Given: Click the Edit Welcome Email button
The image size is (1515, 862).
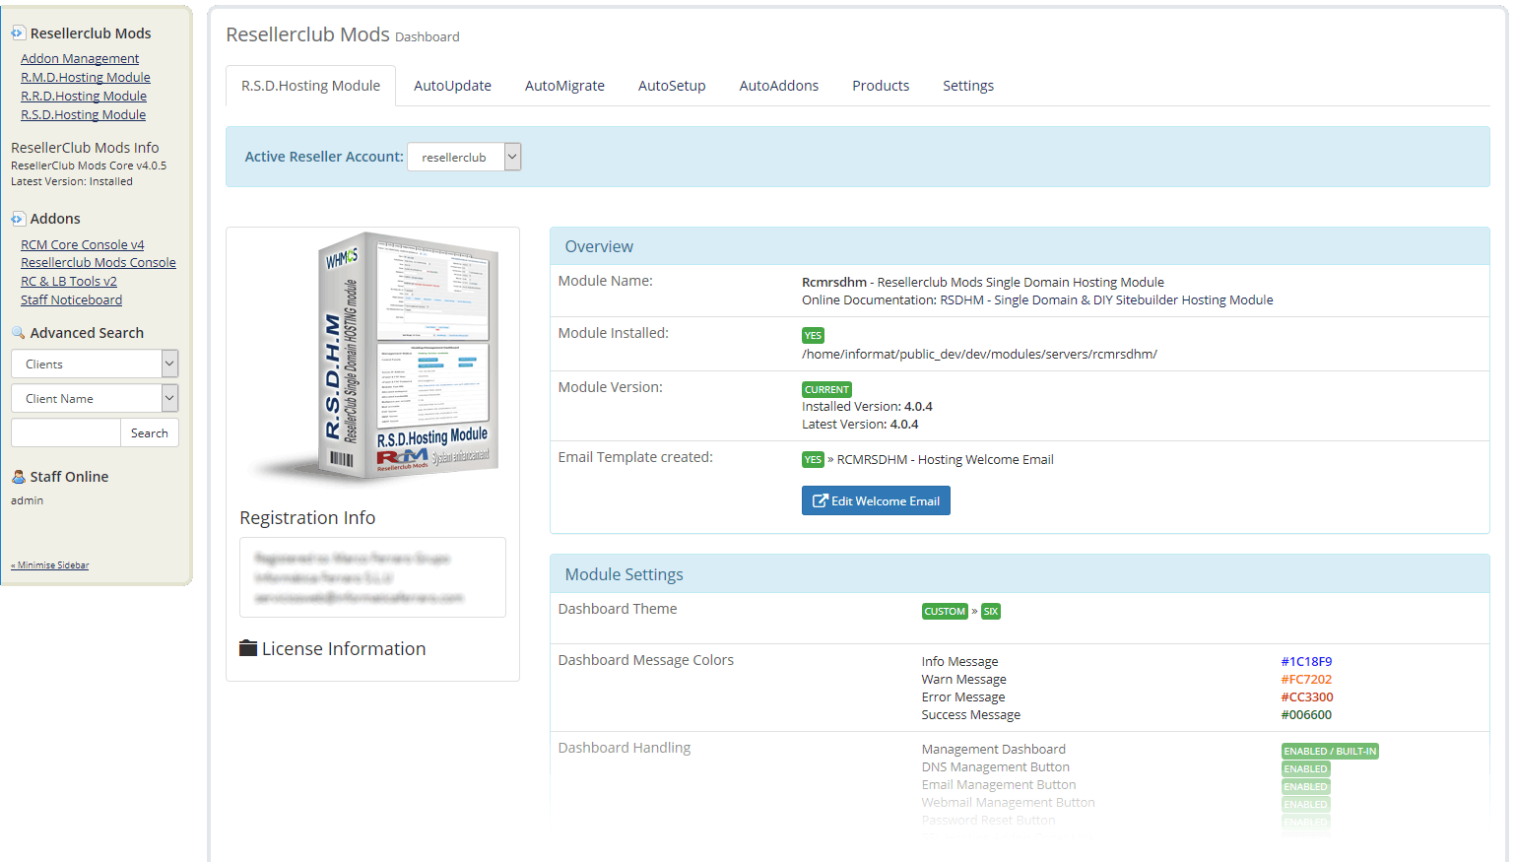Looking at the screenshot, I should (876, 500).
